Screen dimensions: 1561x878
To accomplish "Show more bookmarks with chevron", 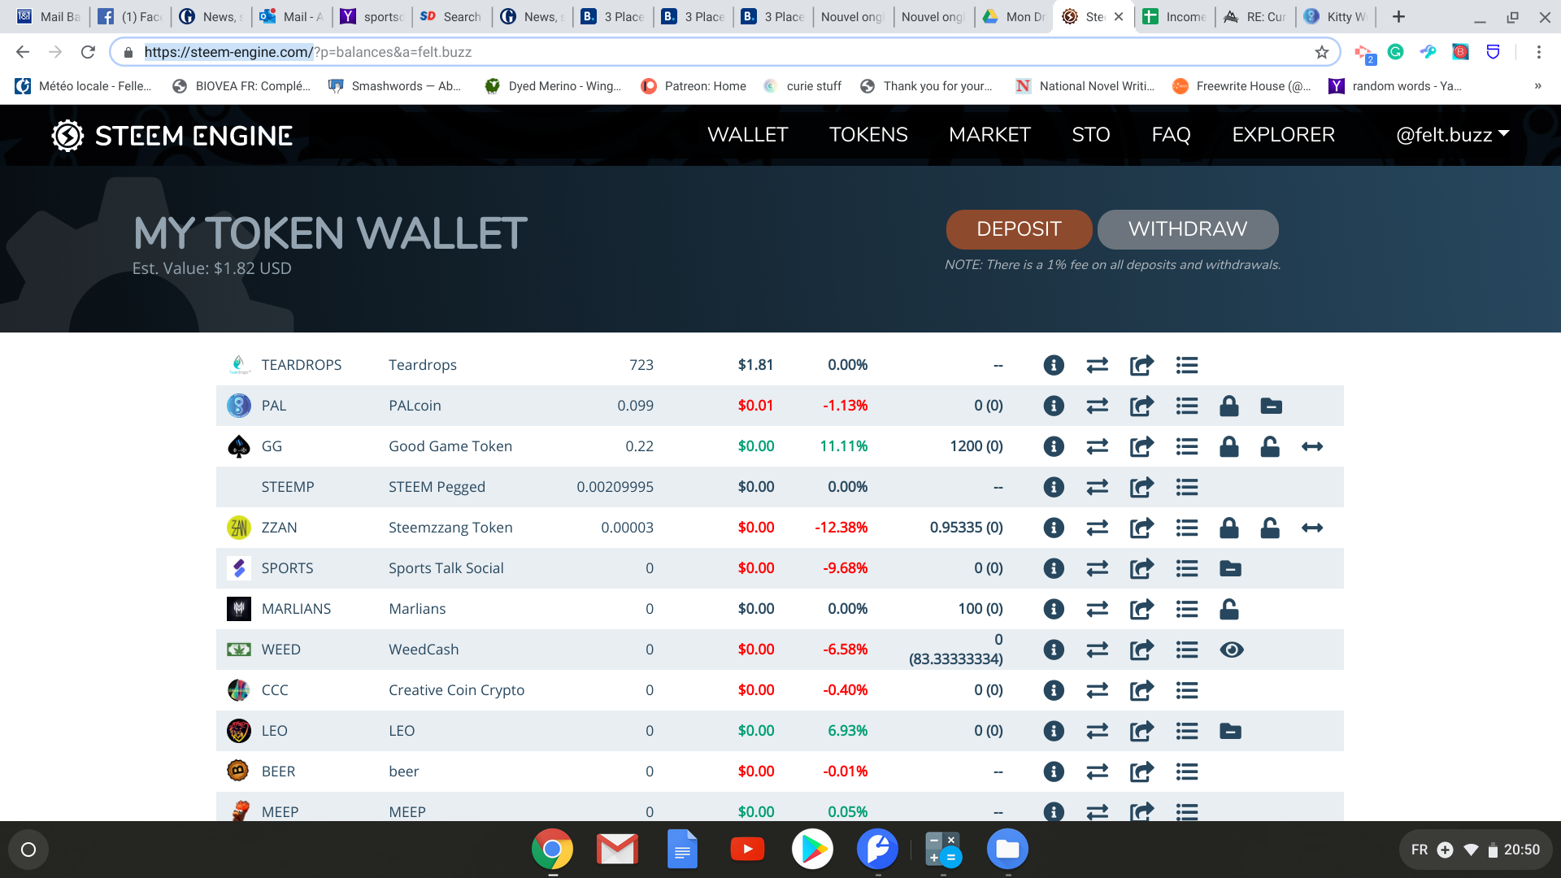I will click(1537, 86).
